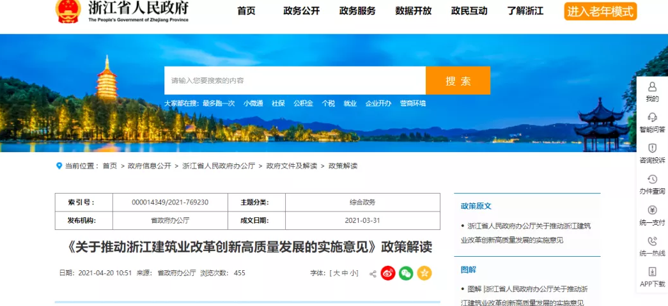The height and width of the screenshot is (306, 668).
Task: Click the location pin icon
Action: point(59,166)
